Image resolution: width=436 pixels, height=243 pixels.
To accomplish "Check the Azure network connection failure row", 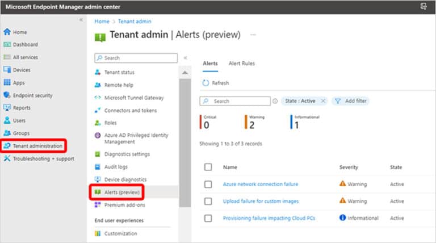I will [208, 184].
